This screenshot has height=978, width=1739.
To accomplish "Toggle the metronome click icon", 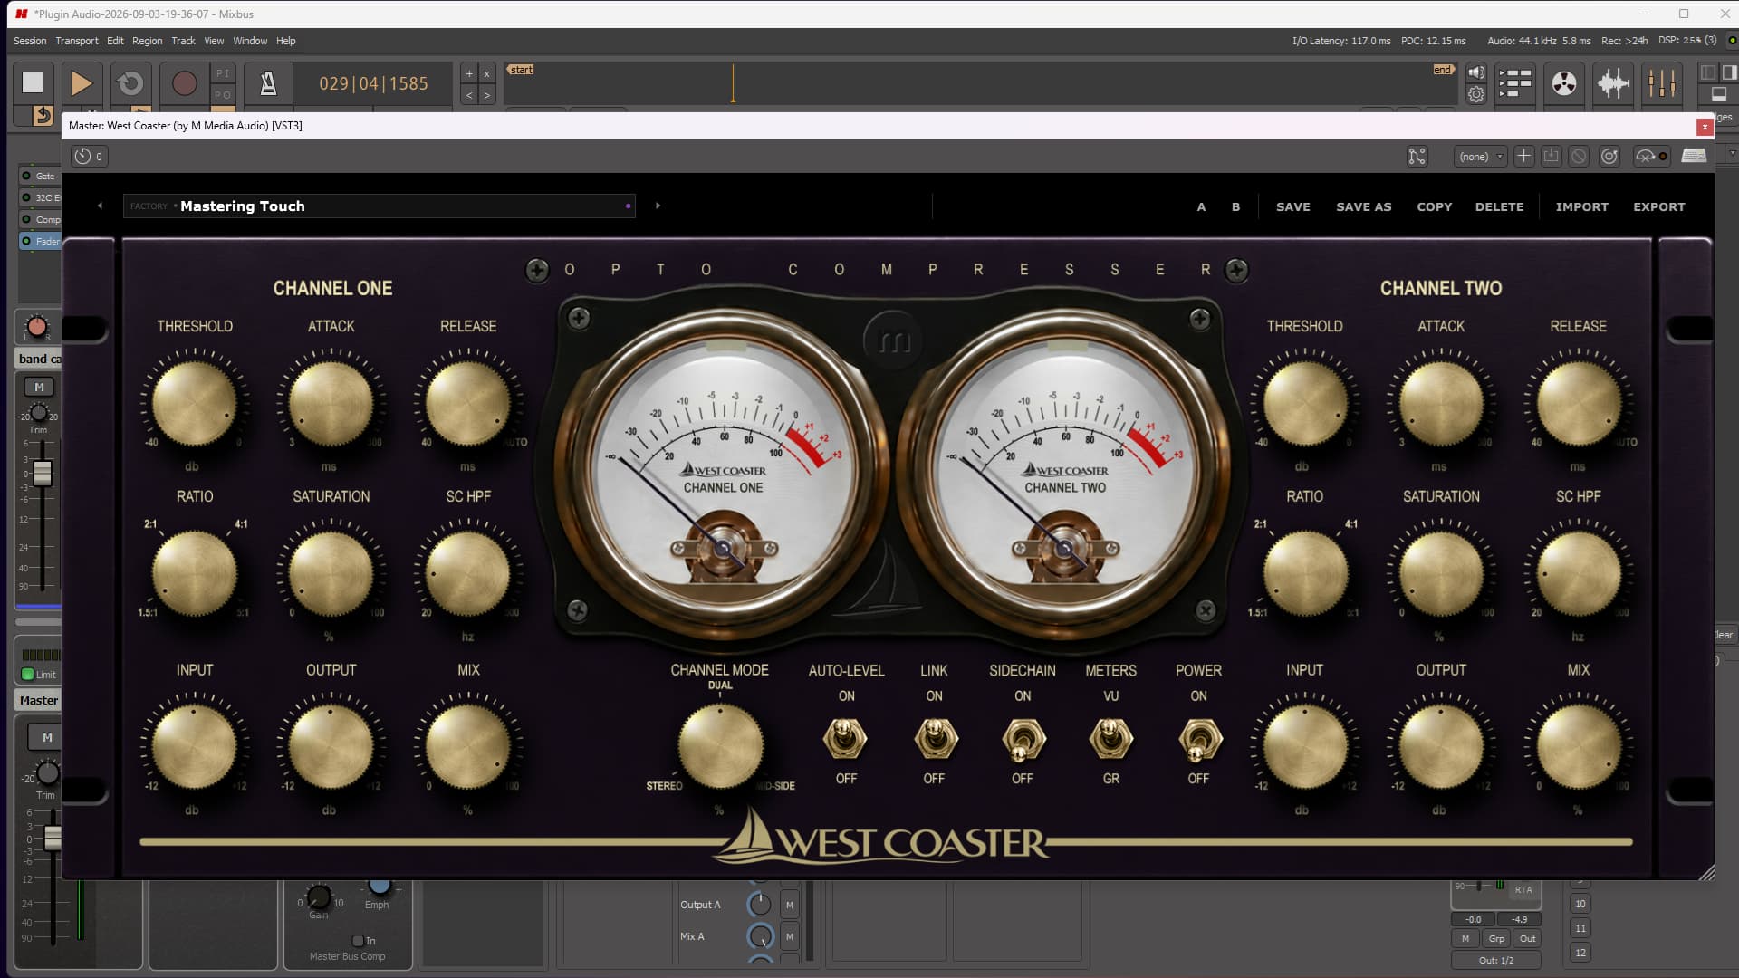I will (268, 83).
